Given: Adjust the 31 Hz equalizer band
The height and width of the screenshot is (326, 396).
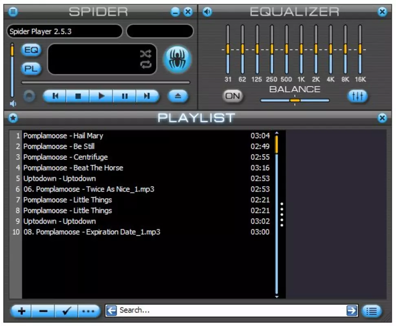Looking at the screenshot, I should click(x=228, y=49).
